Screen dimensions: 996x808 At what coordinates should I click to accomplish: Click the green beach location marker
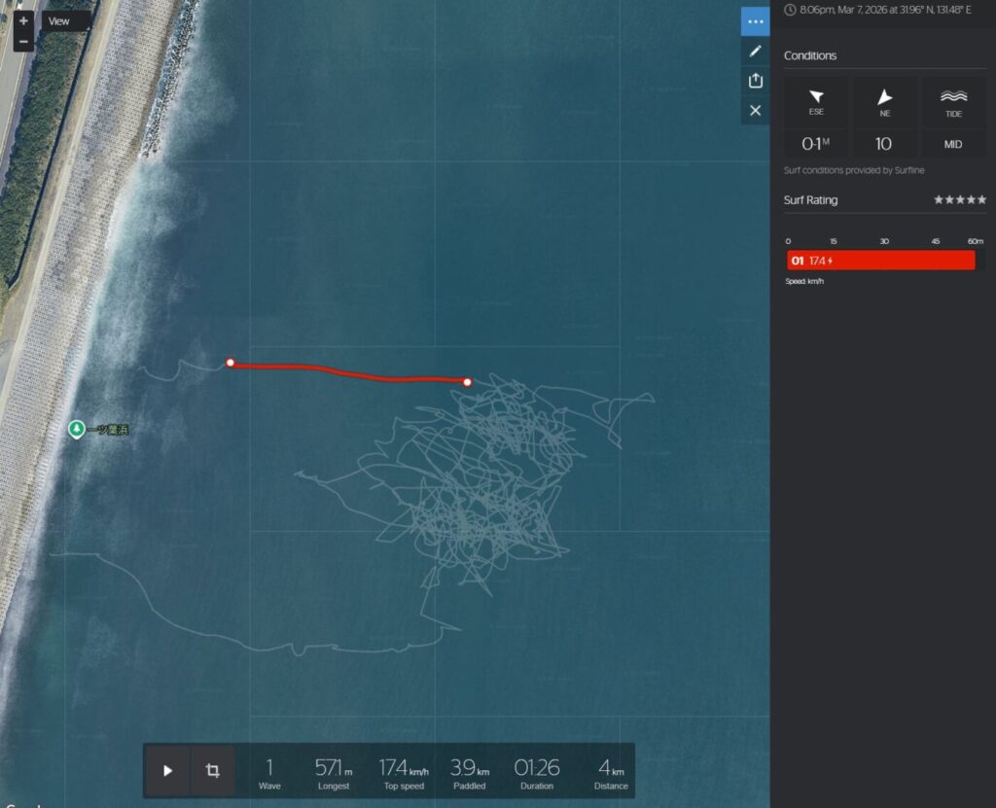(x=76, y=429)
